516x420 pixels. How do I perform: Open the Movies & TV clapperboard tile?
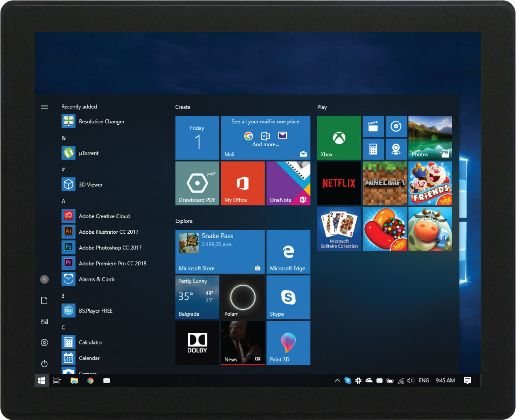tap(373, 126)
